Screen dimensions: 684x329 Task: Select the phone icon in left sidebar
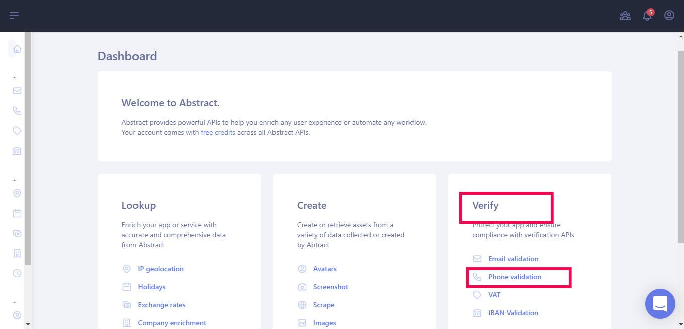pyautogui.click(x=17, y=111)
